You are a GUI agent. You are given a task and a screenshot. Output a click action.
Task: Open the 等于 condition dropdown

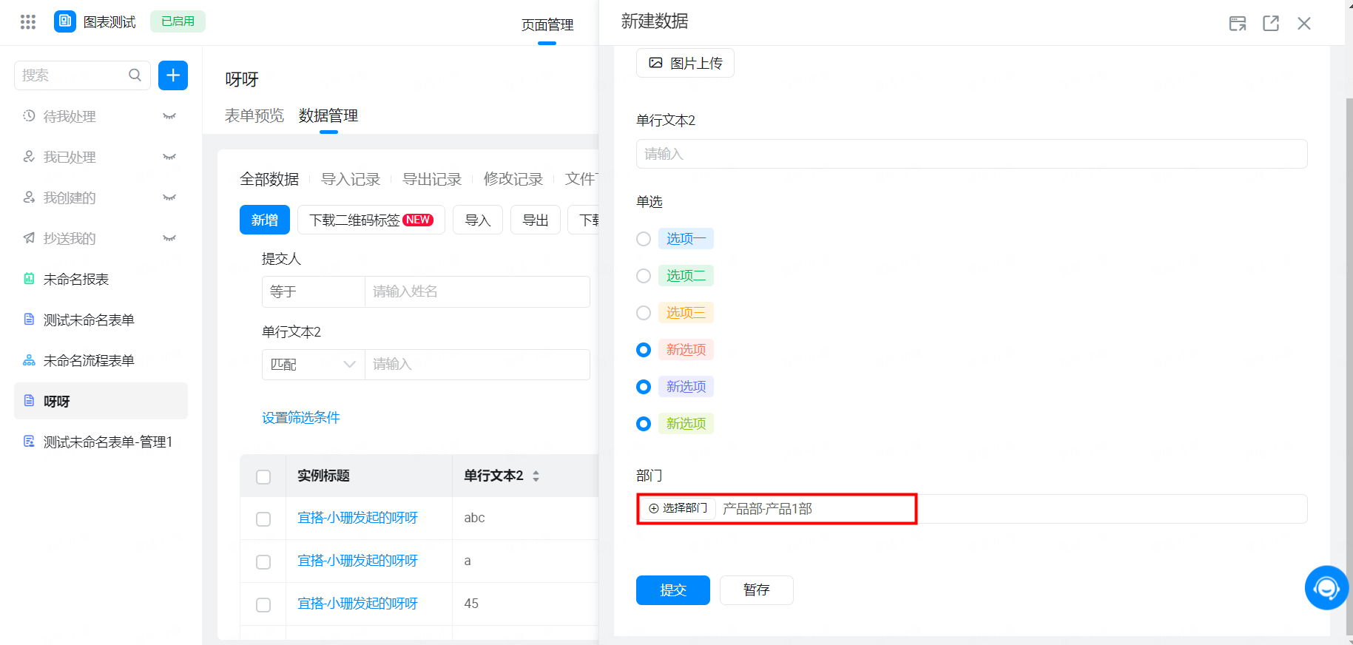click(314, 291)
